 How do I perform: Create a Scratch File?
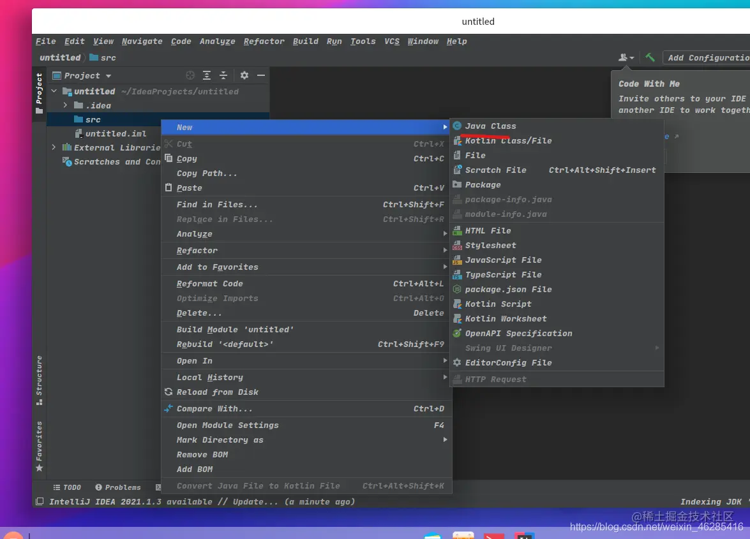[557, 170]
